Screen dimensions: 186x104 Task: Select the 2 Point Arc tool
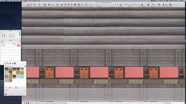tap(53, 5)
